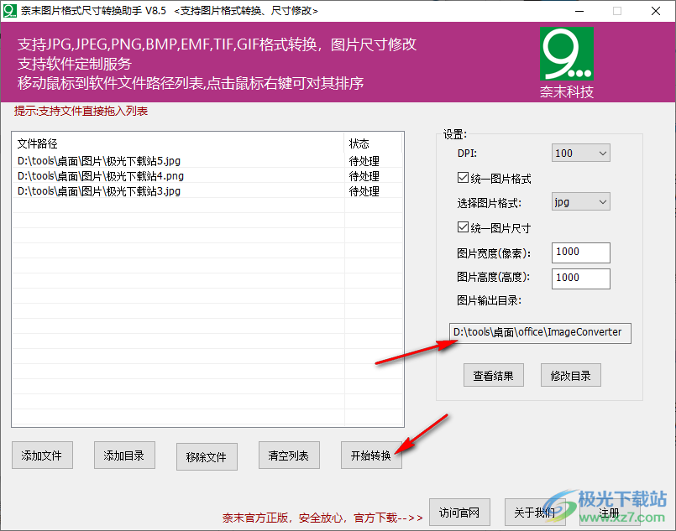Image resolution: width=676 pixels, height=531 pixels.
Task: Click the 图片输出目录 path field
Action: 540,333
